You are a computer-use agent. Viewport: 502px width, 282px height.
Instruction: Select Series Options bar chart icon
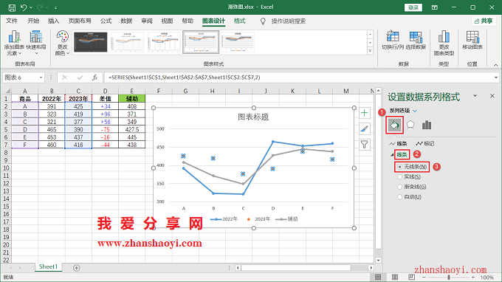coord(427,125)
